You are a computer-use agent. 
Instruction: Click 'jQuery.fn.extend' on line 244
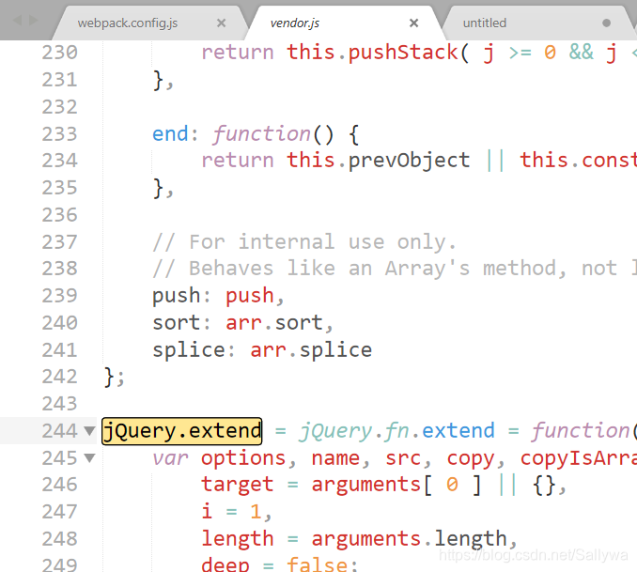click(396, 431)
